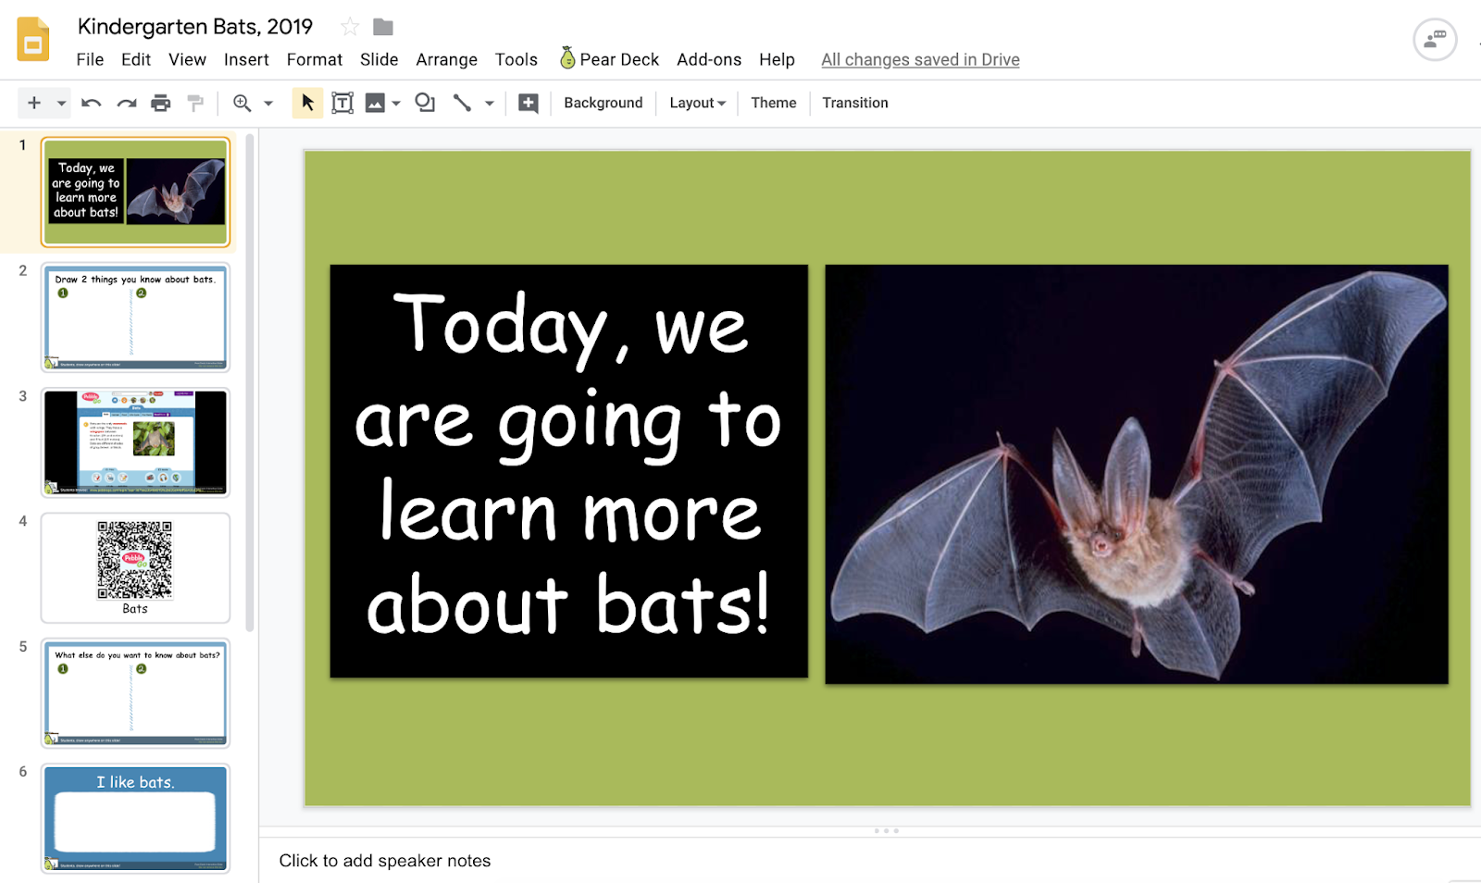Redo the last action
Screen dimensions: 1481x883
(x=127, y=103)
